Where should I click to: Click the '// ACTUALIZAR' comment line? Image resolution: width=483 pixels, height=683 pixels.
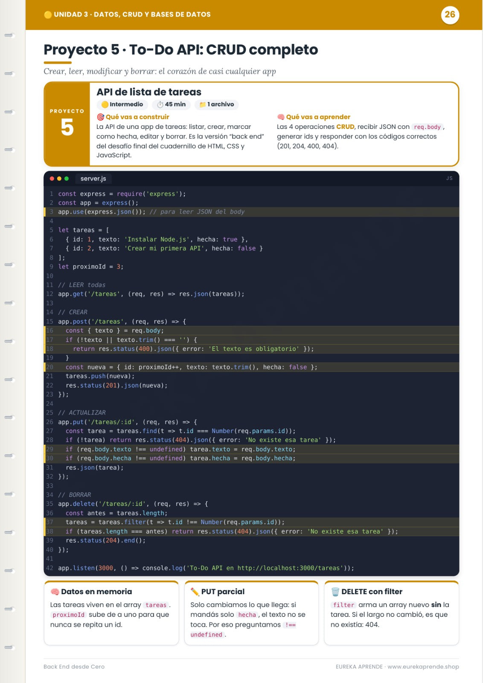tap(82, 413)
